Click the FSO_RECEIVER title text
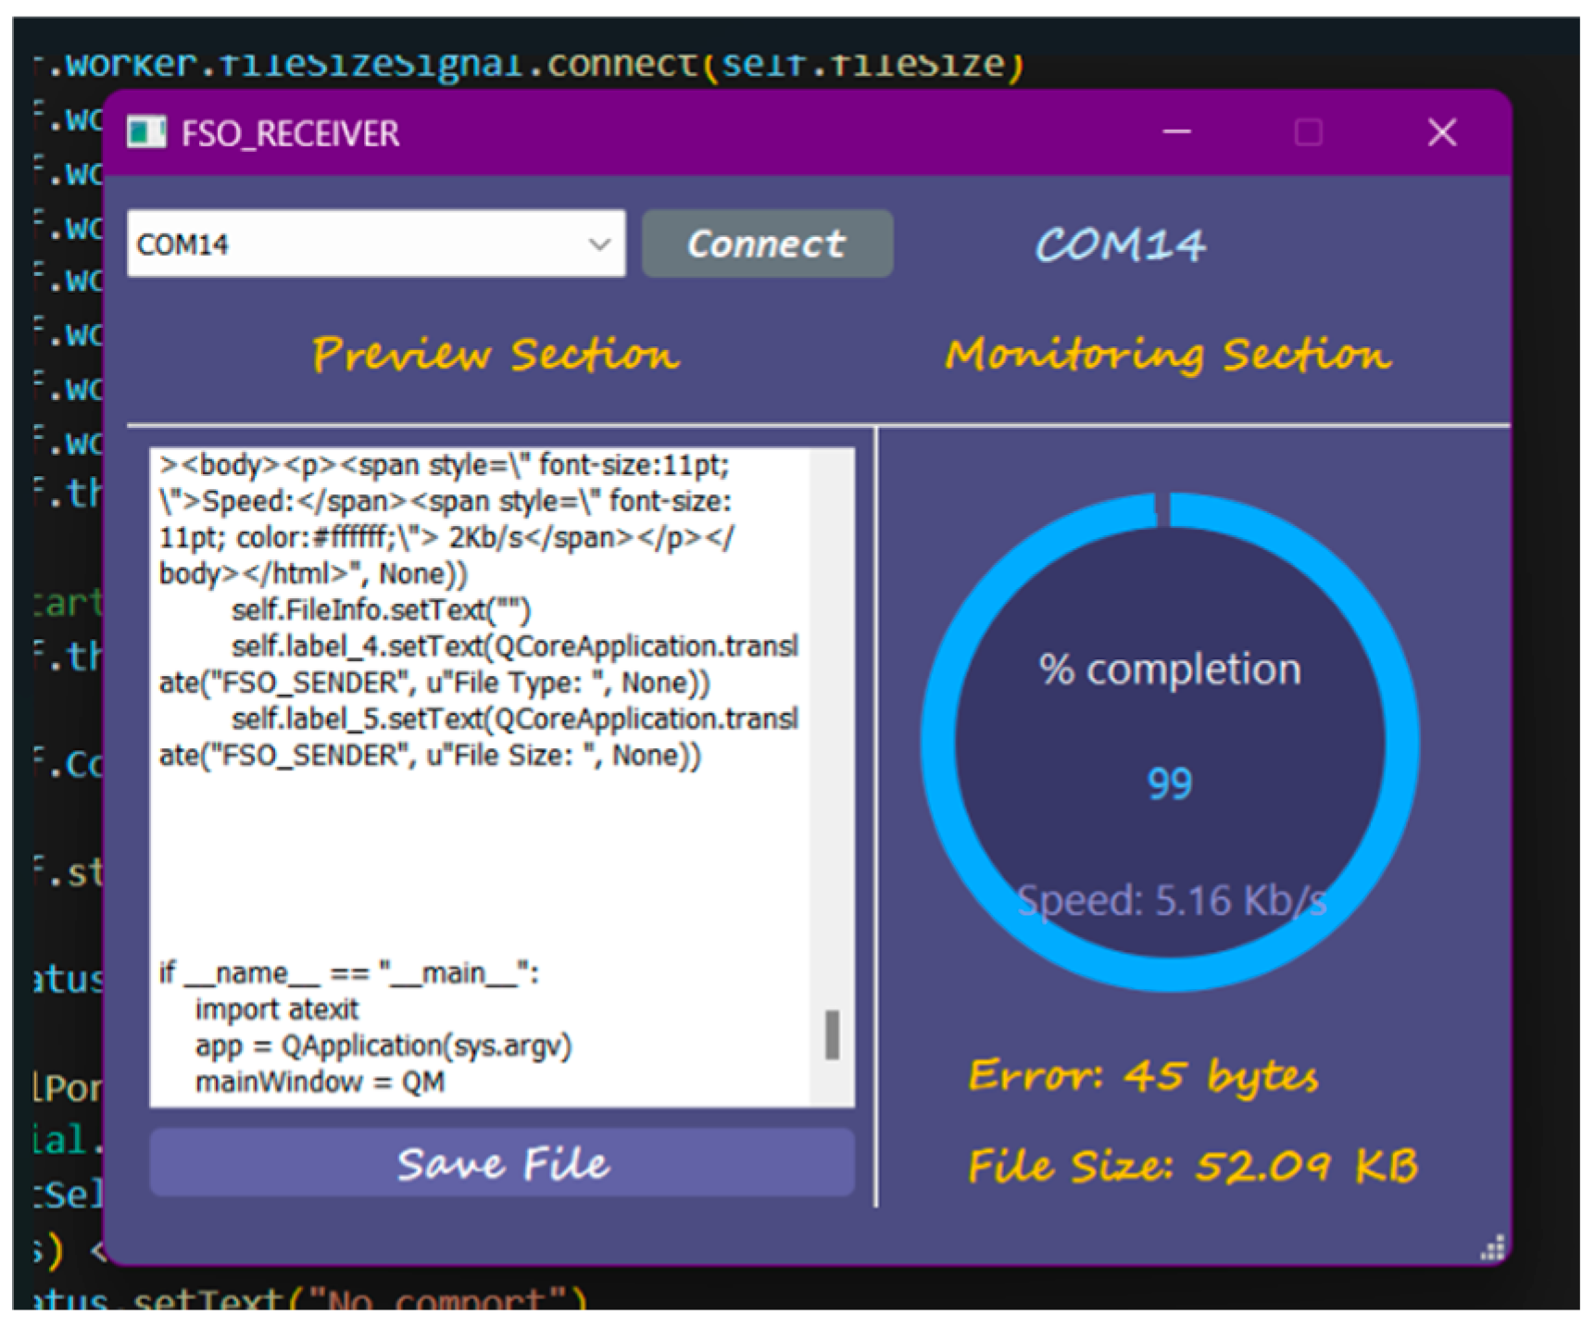The height and width of the screenshot is (1327, 1595). coord(290,133)
